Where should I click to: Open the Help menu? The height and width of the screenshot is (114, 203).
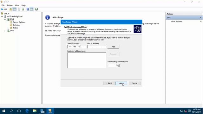coord(23,5)
